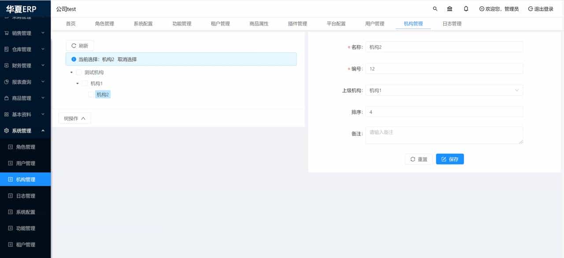
Task: Open the search icon in the top bar
Action: [x=435, y=8]
